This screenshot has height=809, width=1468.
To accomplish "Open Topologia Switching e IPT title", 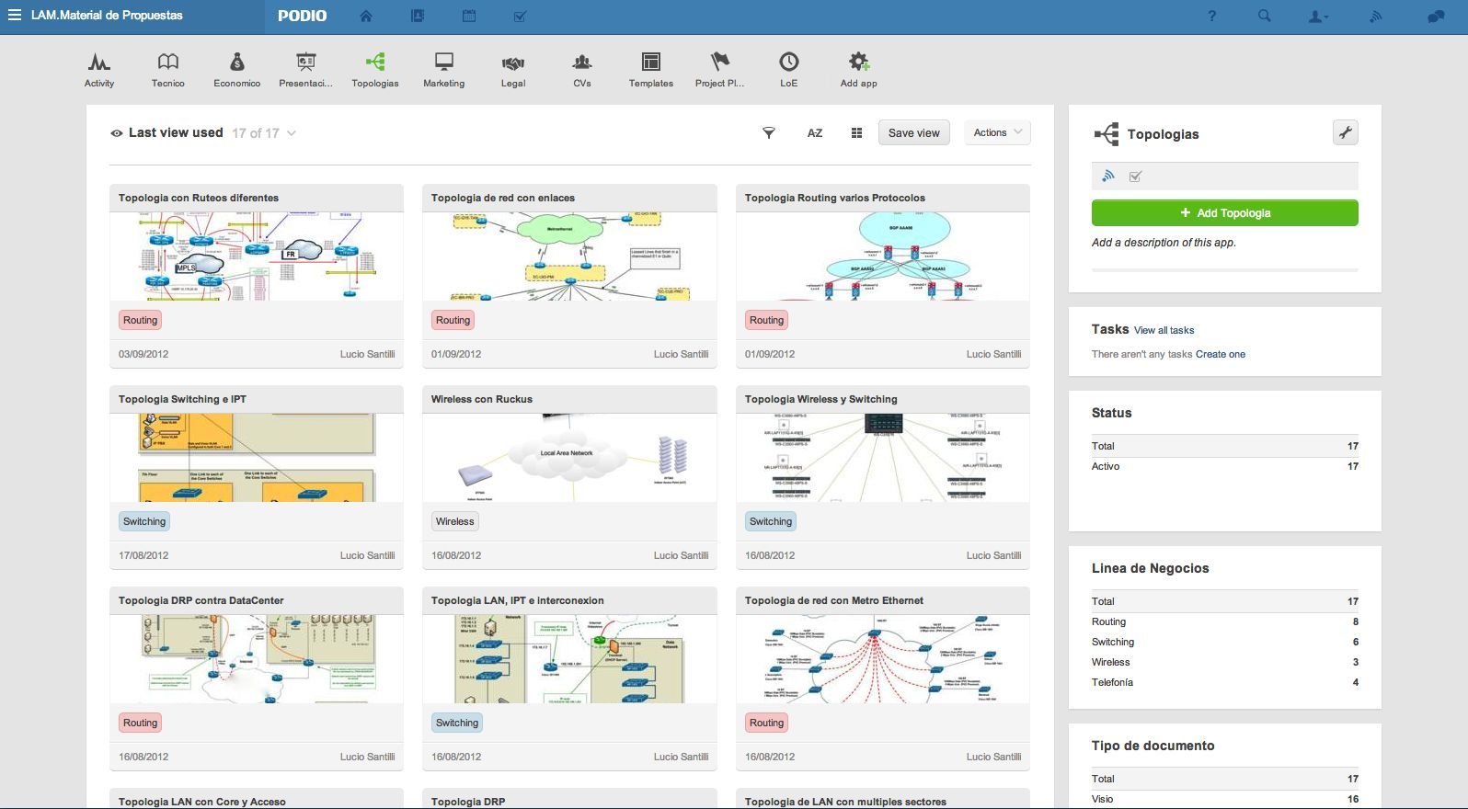I will [182, 399].
